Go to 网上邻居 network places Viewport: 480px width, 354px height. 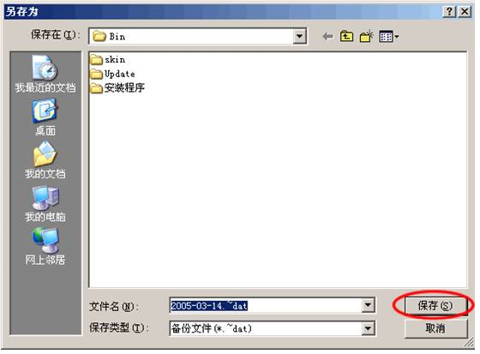point(45,247)
